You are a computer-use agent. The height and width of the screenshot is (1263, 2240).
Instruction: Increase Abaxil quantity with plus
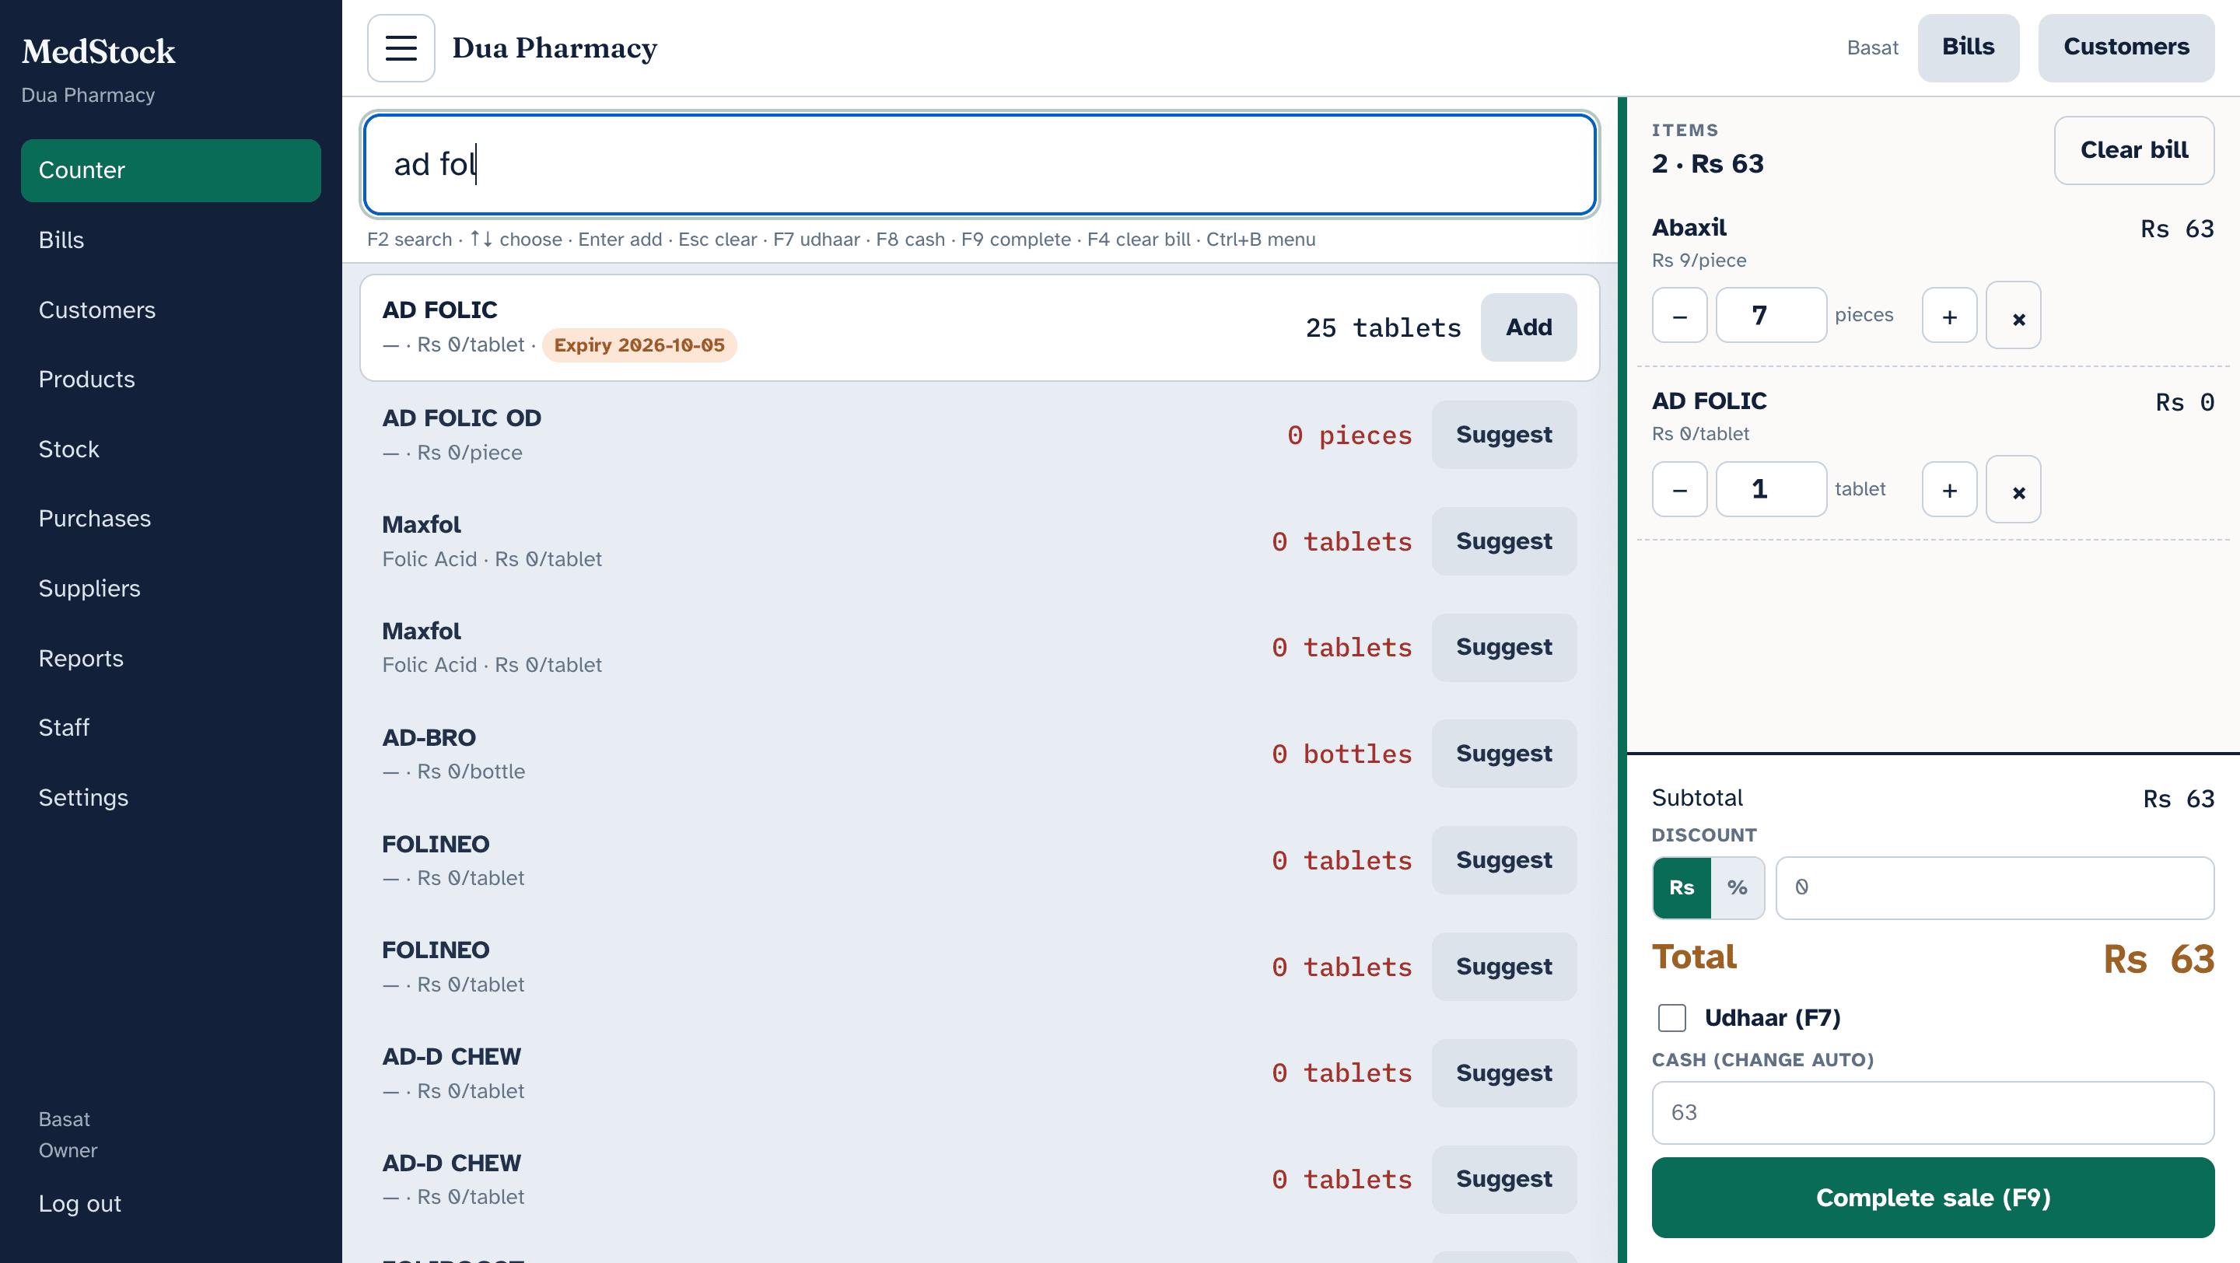coord(1948,316)
